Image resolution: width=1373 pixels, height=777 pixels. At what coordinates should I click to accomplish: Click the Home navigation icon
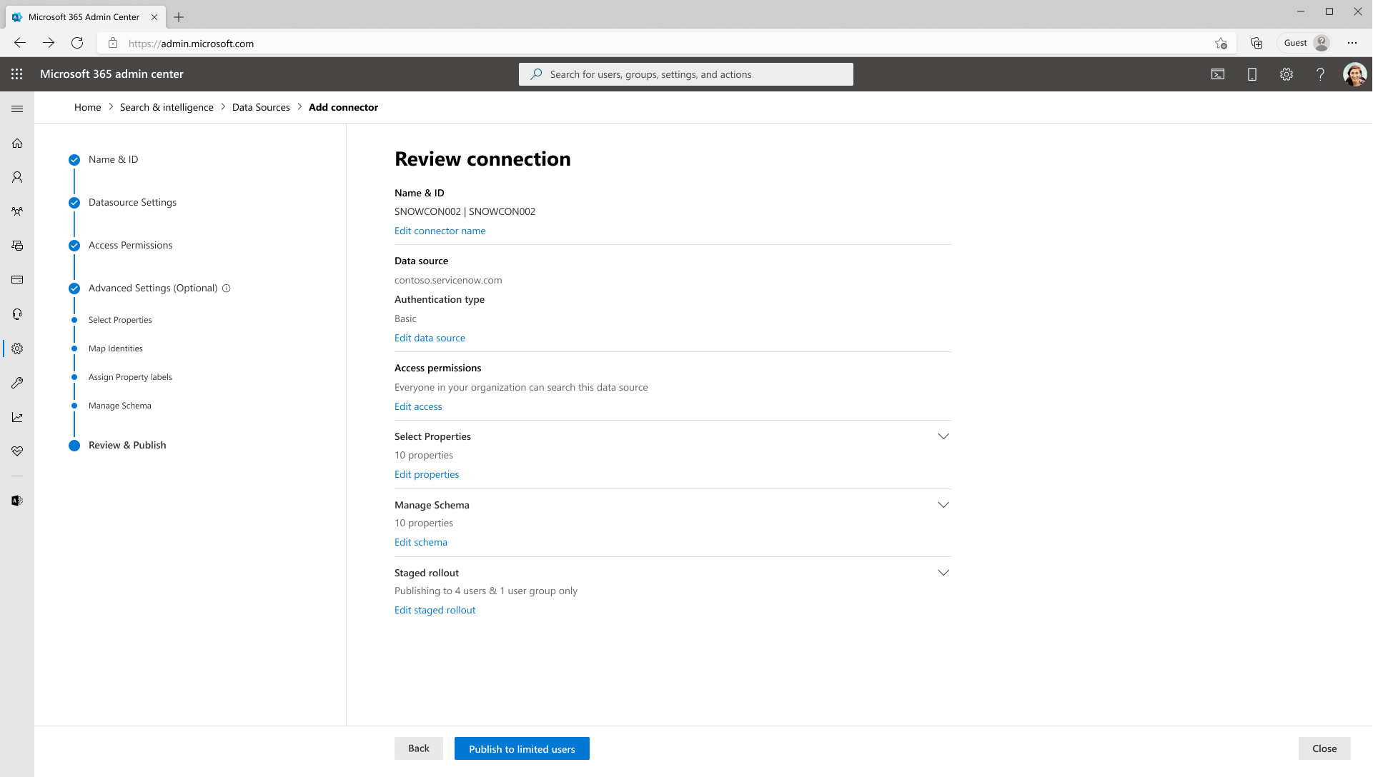tap(17, 143)
